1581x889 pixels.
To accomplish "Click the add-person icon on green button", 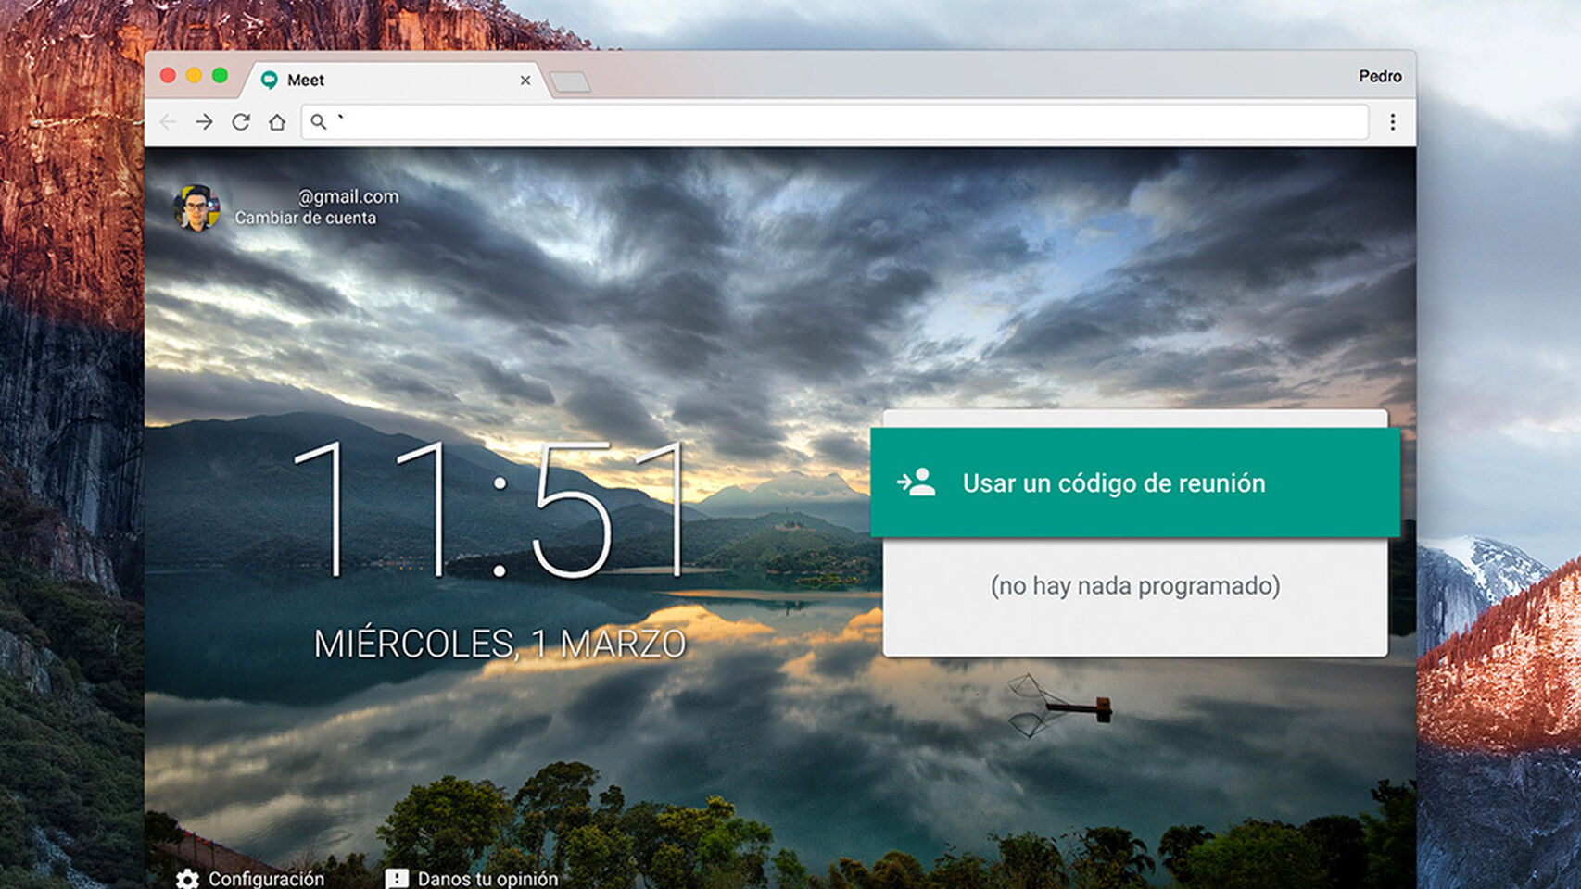I will click(x=917, y=482).
